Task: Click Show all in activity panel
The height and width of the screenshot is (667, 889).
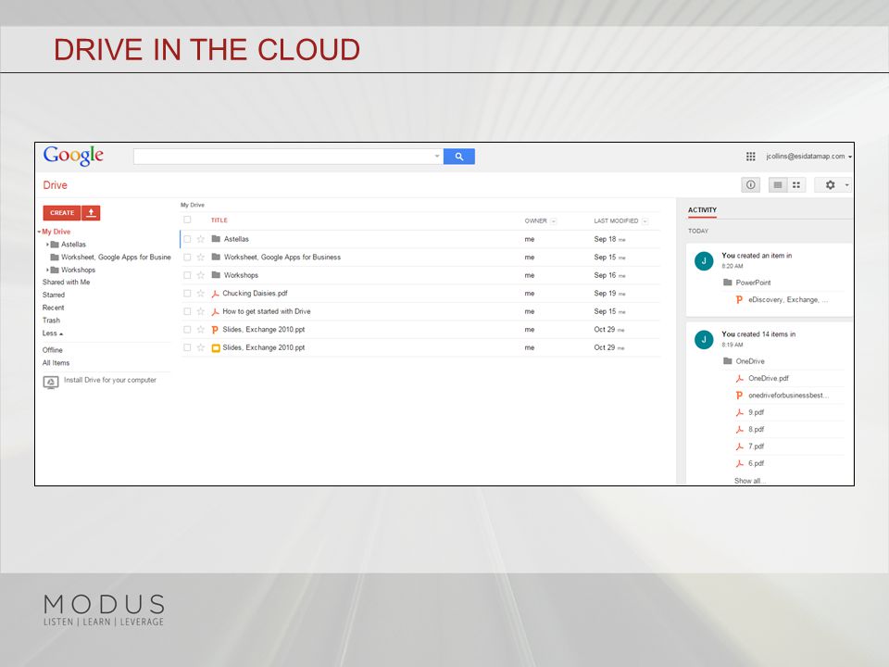Action: pos(749,481)
